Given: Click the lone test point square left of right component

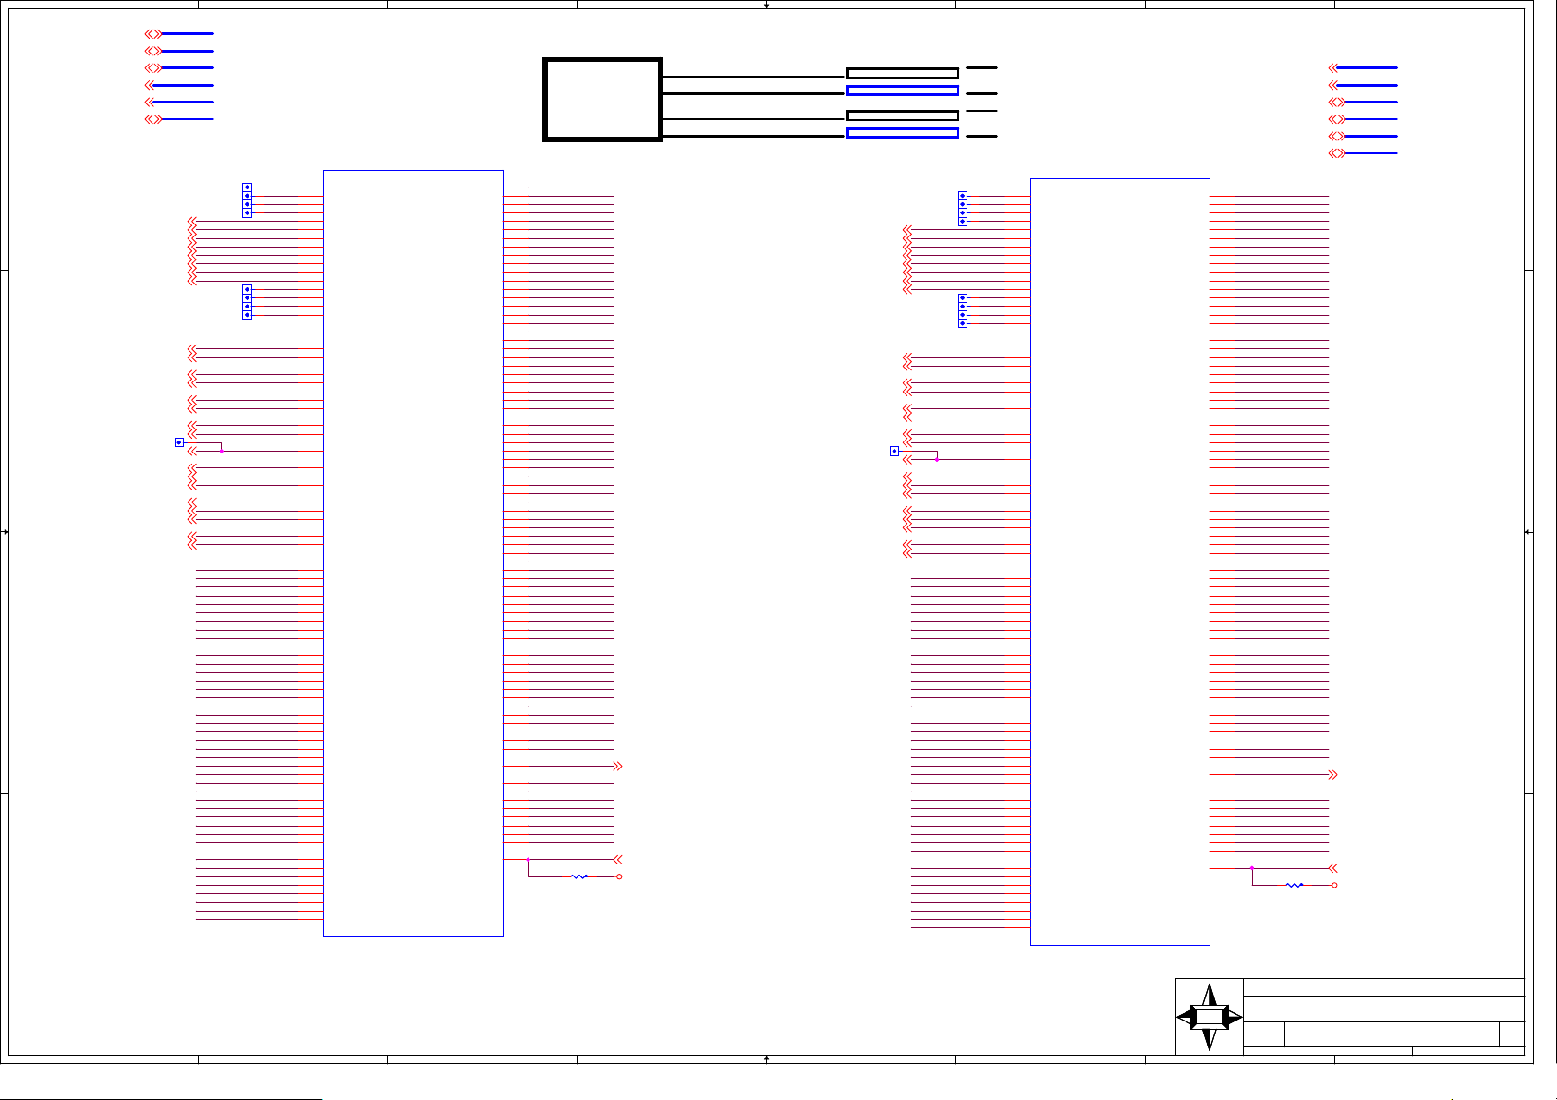Looking at the screenshot, I should tap(894, 451).
